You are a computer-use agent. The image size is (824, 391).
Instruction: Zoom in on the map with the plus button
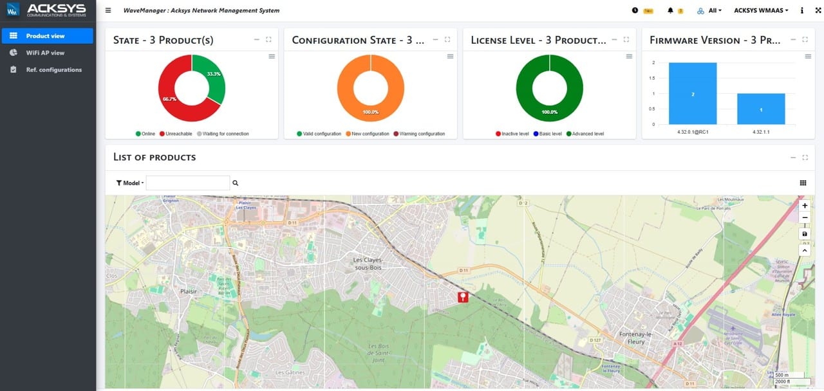coord(804,205)
